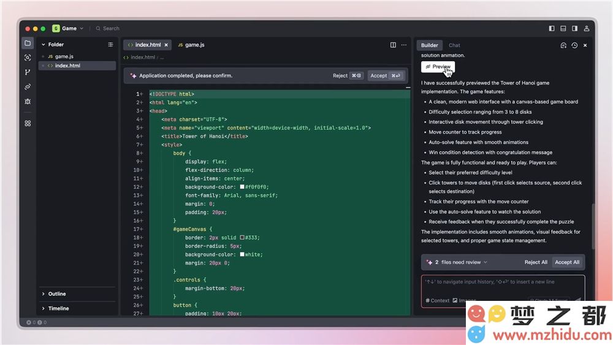Click the green Game project icon
The width and height of the screenshot is (613, 345).
pos(56,29)
